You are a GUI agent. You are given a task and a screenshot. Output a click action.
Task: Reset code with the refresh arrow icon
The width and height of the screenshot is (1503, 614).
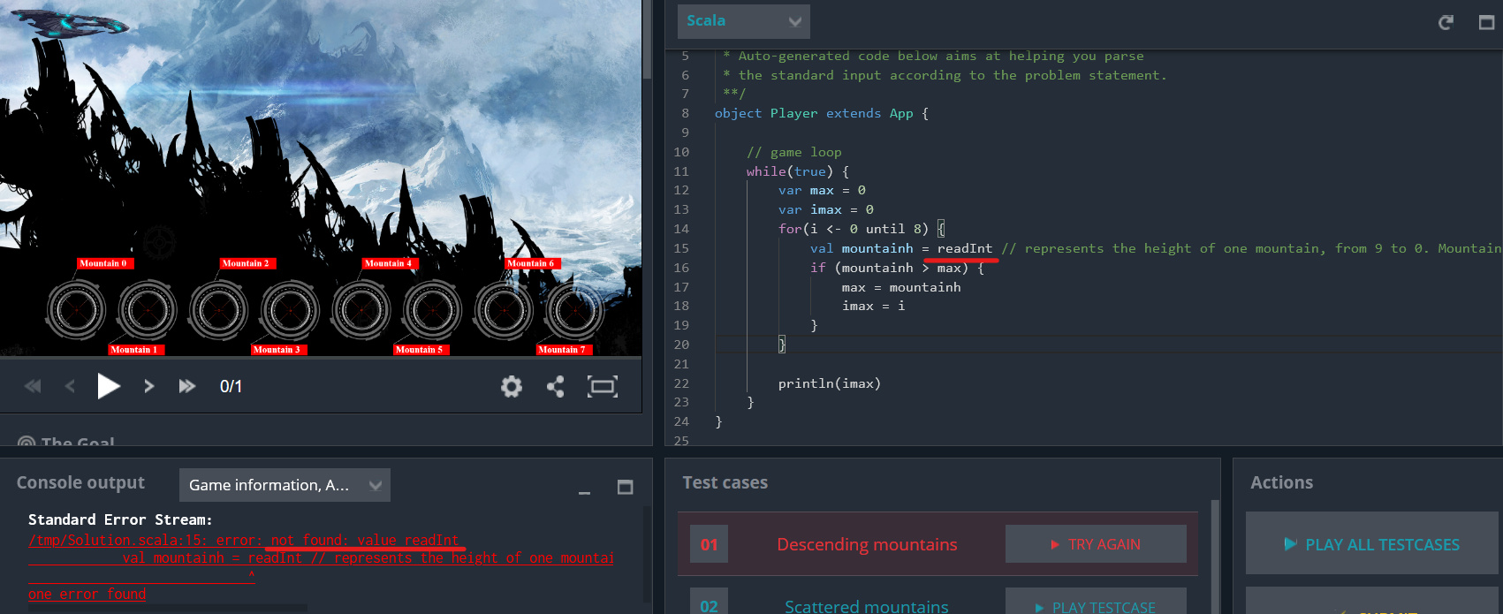(x=1446, y=22)
